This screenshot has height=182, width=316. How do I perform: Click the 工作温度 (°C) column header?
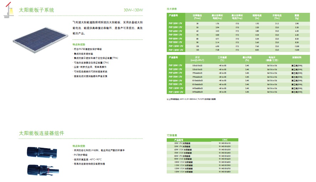(222, 59)
